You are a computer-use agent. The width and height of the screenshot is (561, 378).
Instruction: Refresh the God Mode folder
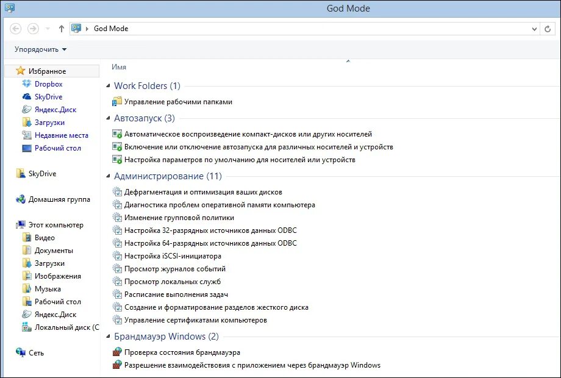tap(548, 29)
